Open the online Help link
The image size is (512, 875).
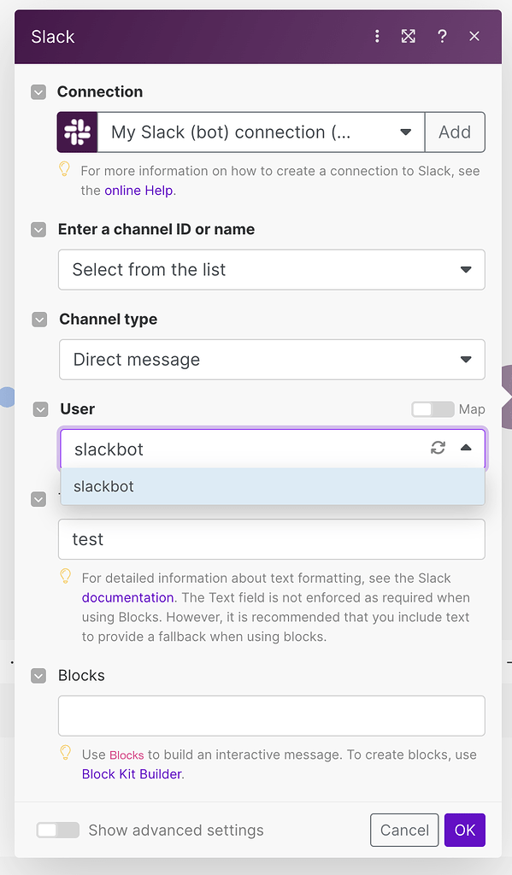click(x=138, y=191)
